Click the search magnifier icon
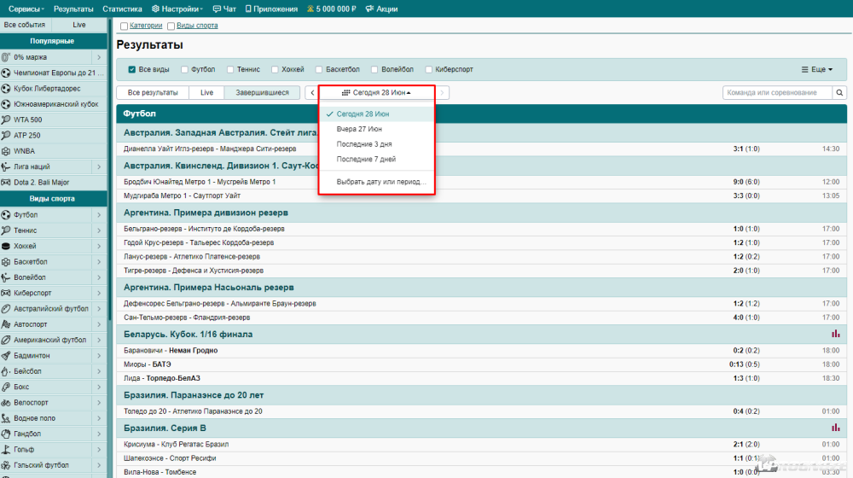Screen dimensions: 853x478 [x=840, y=93]
